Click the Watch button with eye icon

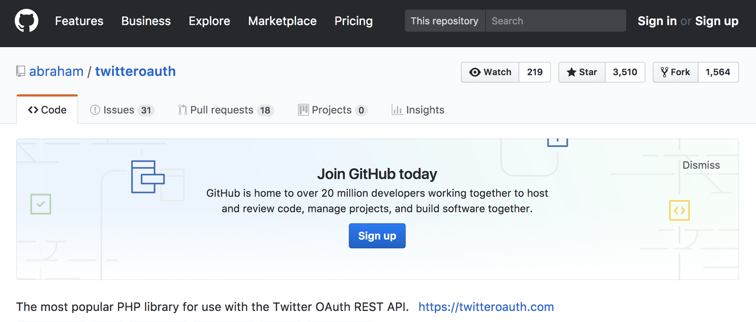490,72
